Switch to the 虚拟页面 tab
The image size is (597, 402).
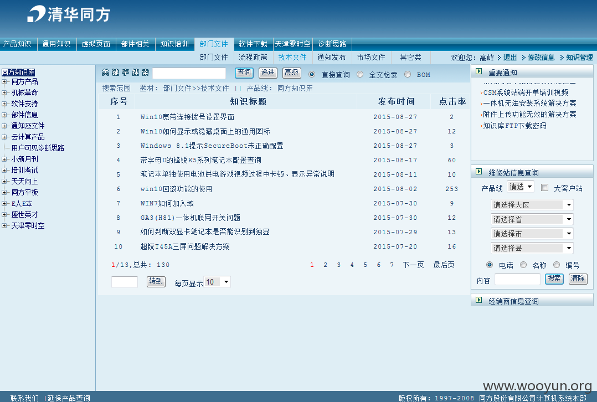96,44
